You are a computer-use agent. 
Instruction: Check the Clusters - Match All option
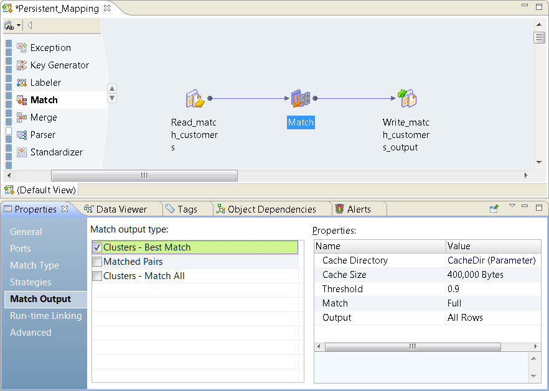point(97,276)
